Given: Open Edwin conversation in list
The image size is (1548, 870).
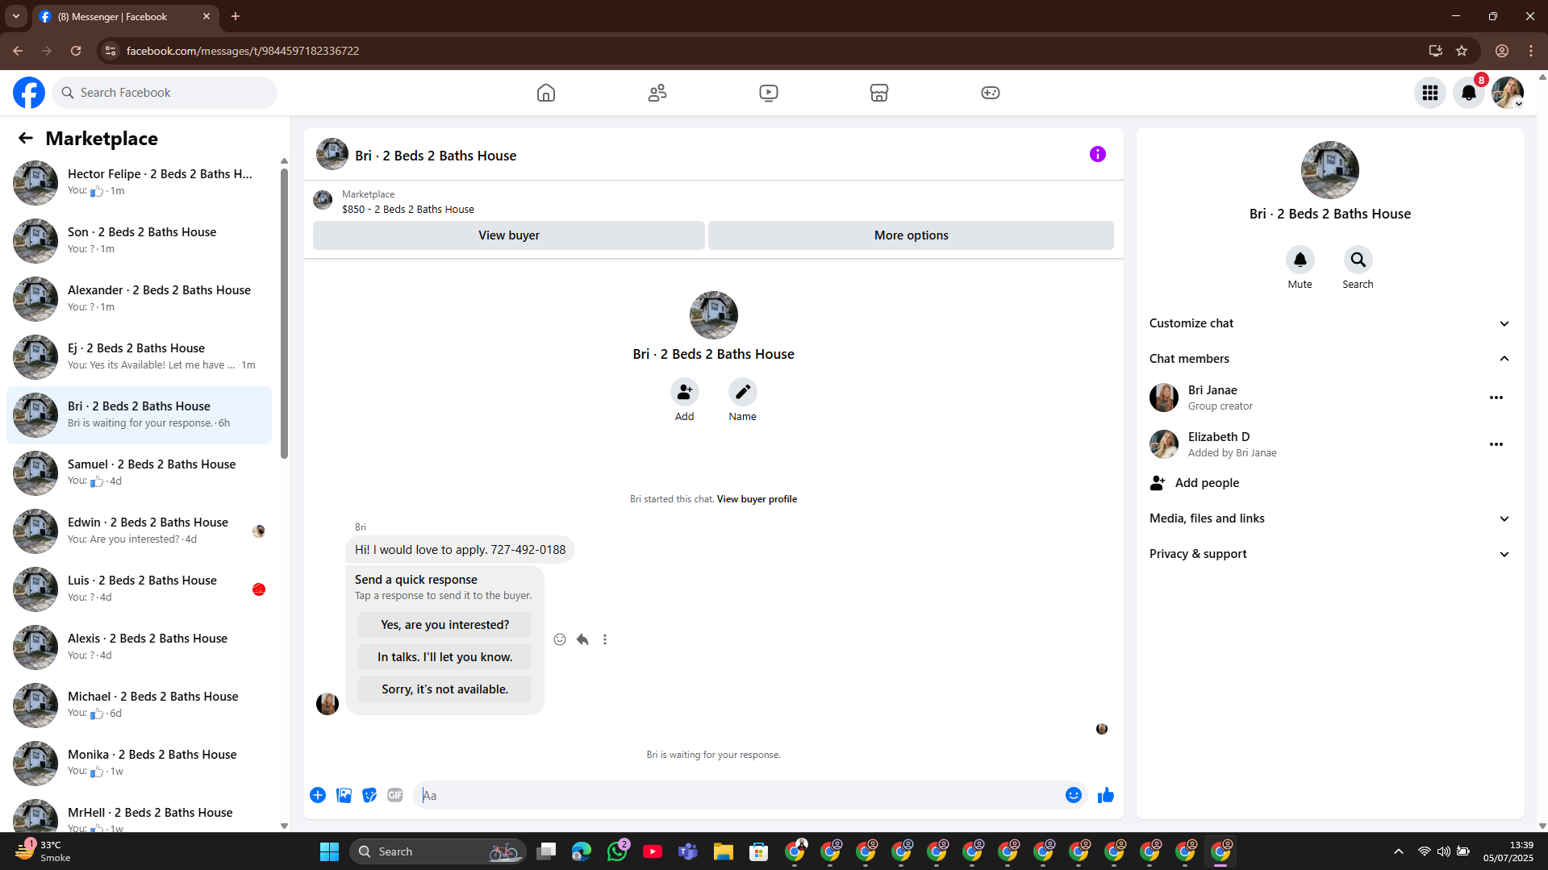Looking at the screenshot, I should pyautogui.click(x=140, y=531).
